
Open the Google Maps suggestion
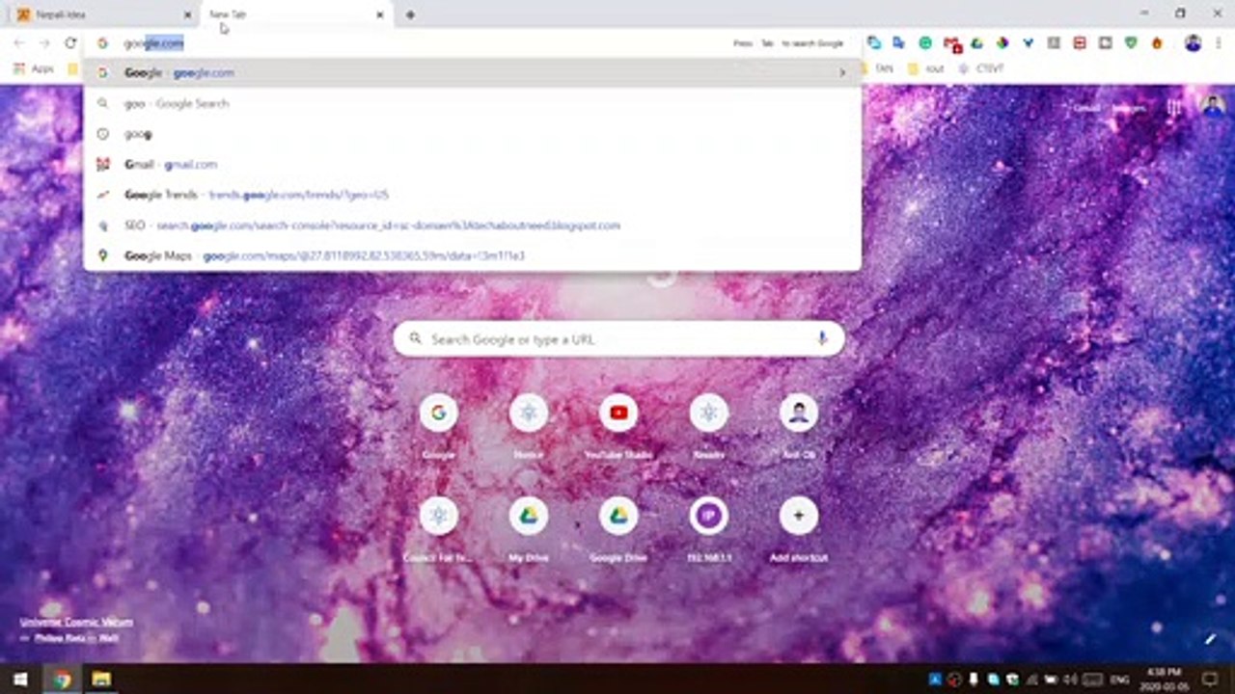coord(472,255)
